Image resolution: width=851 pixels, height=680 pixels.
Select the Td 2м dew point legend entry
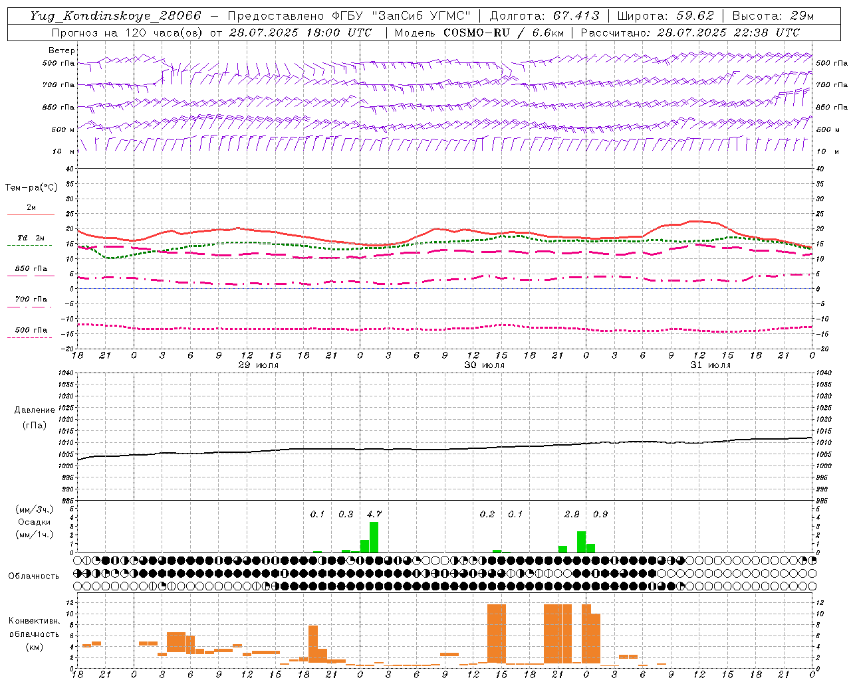pyautogui.click(x=31, y=241)
